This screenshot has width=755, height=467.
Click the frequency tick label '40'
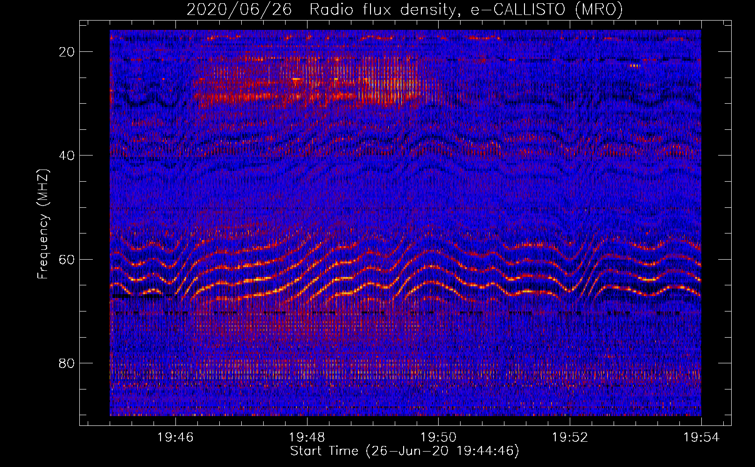pos(67,156)
